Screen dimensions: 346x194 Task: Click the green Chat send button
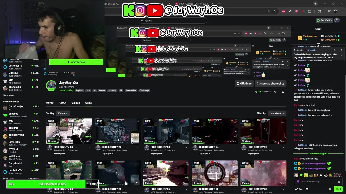pos(338,189)
